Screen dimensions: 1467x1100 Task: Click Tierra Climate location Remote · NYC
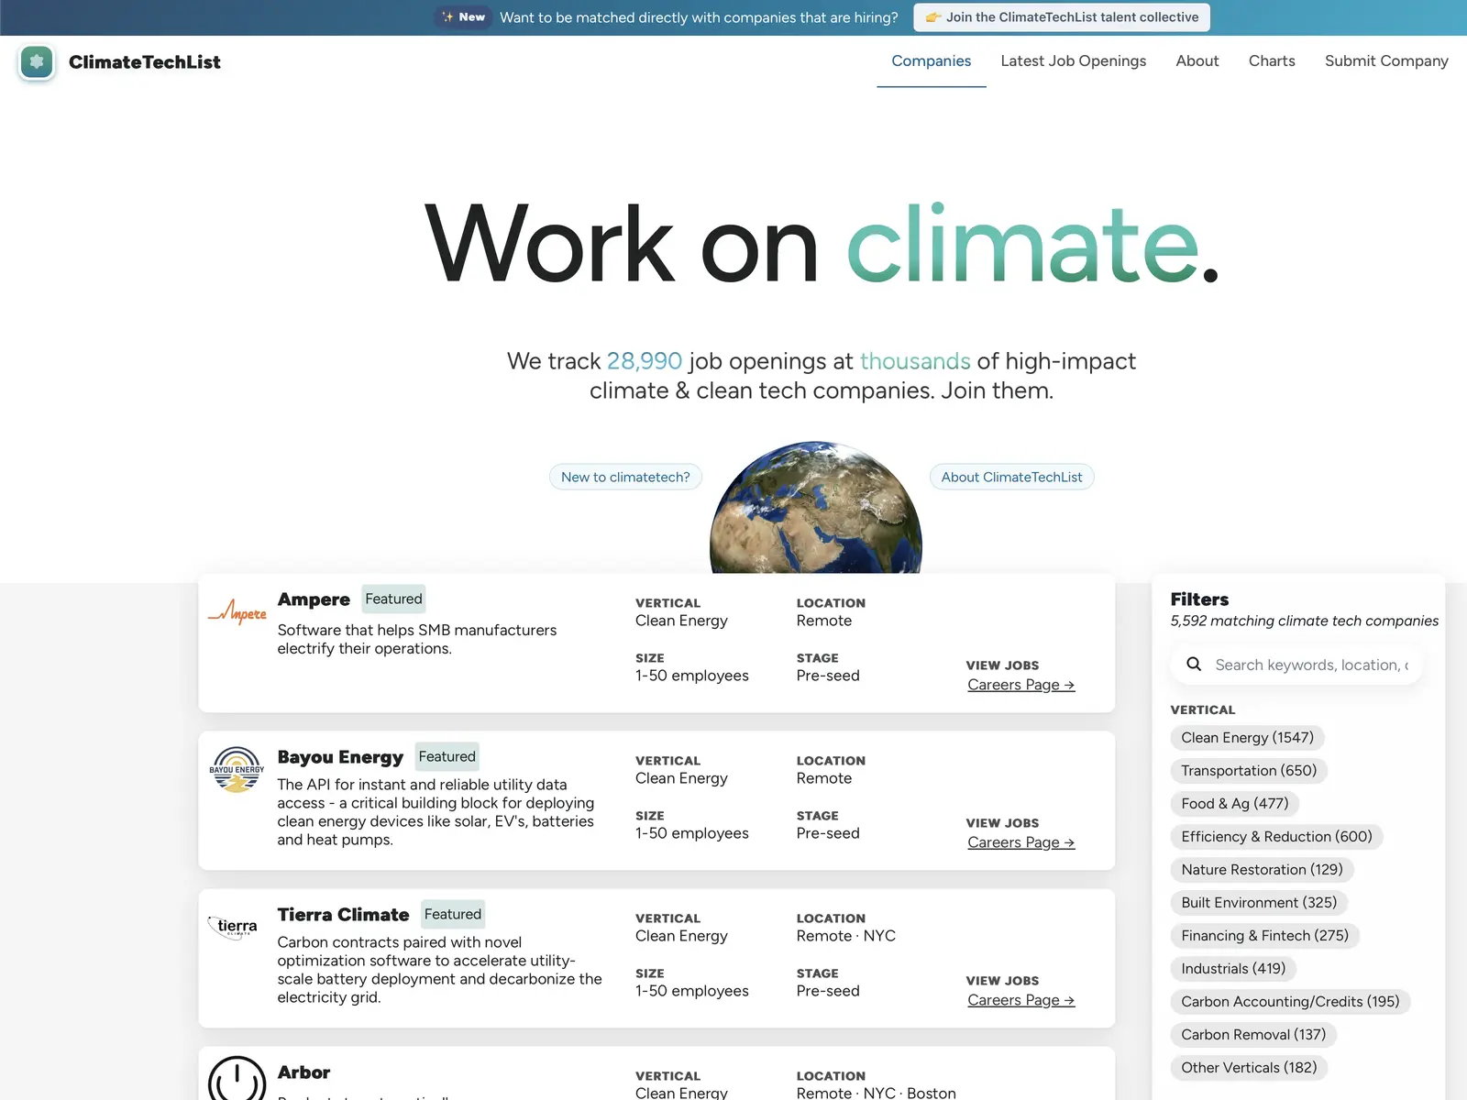[x=846, y=936]
